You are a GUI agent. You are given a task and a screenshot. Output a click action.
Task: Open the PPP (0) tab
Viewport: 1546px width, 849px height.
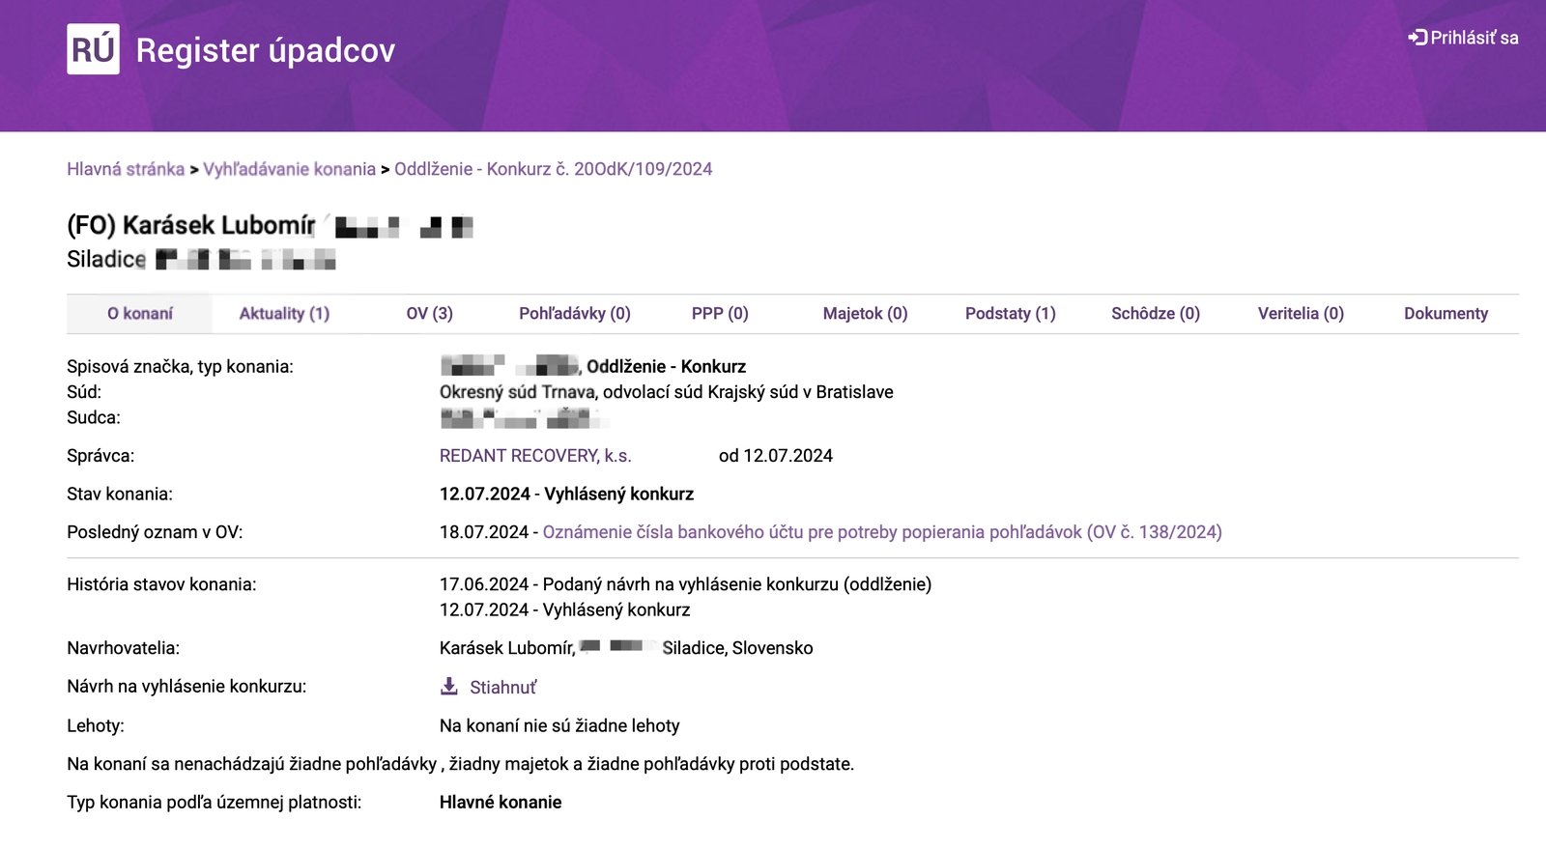tap(720, 314)
